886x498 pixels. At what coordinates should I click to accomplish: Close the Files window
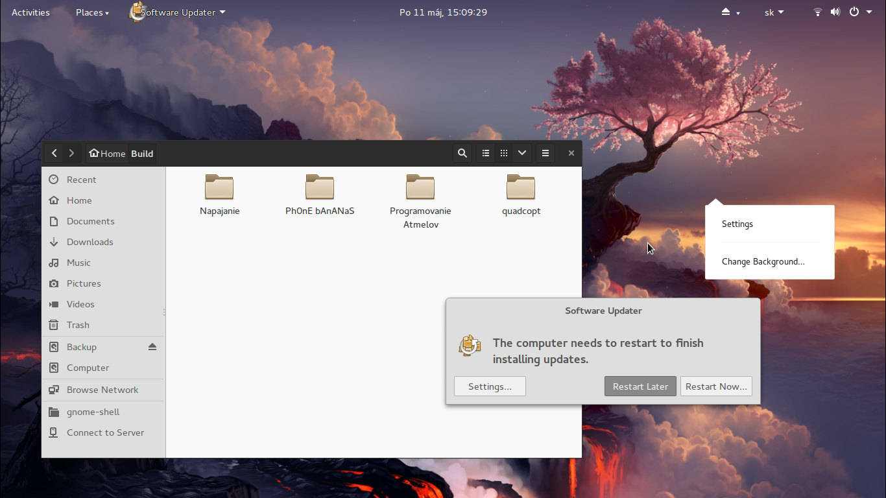click(571, 154)
